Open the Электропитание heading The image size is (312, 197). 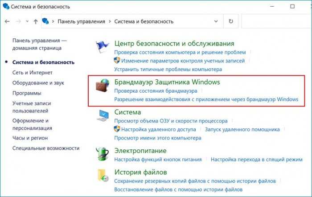tap(140, 151)
